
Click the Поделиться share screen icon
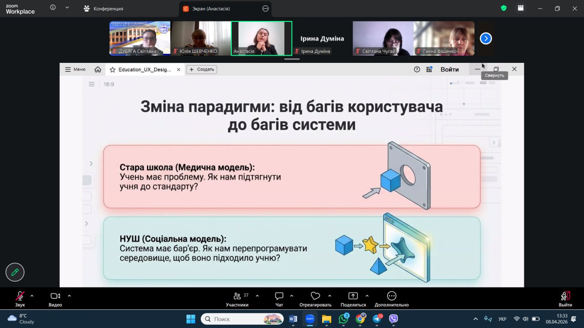click(x=353, y=297)
